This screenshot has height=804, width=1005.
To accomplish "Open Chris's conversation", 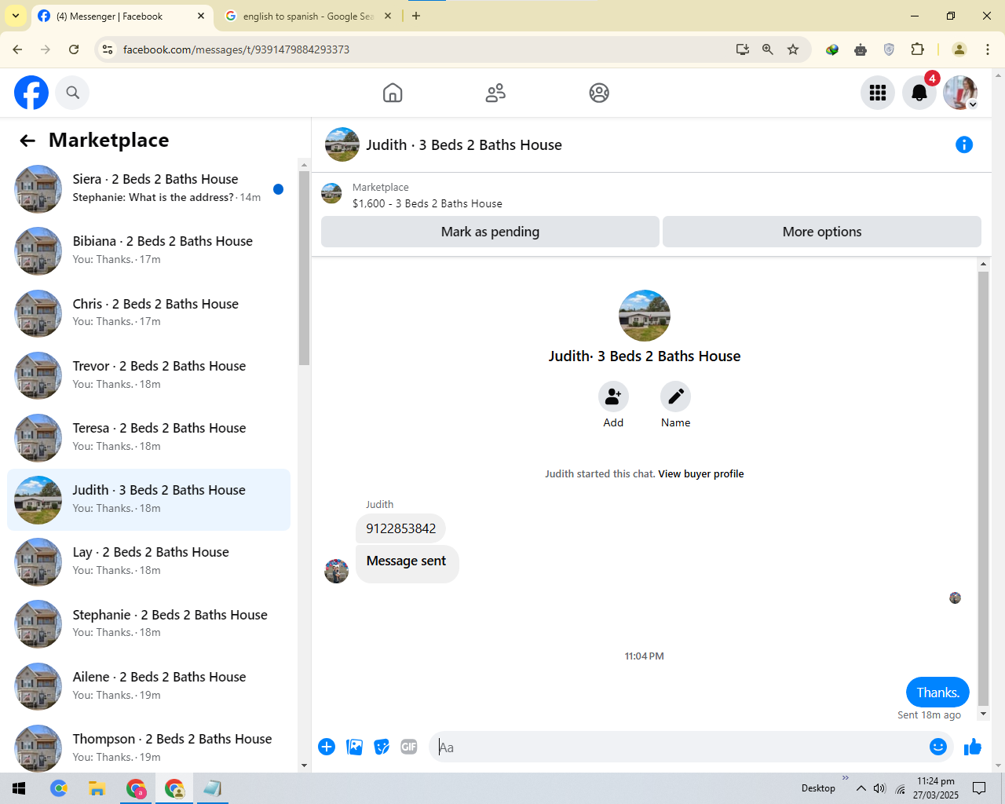I will tap(149, 312).
